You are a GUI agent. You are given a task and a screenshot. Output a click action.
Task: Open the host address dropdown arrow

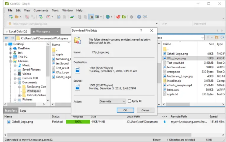(x=157, y=24)
